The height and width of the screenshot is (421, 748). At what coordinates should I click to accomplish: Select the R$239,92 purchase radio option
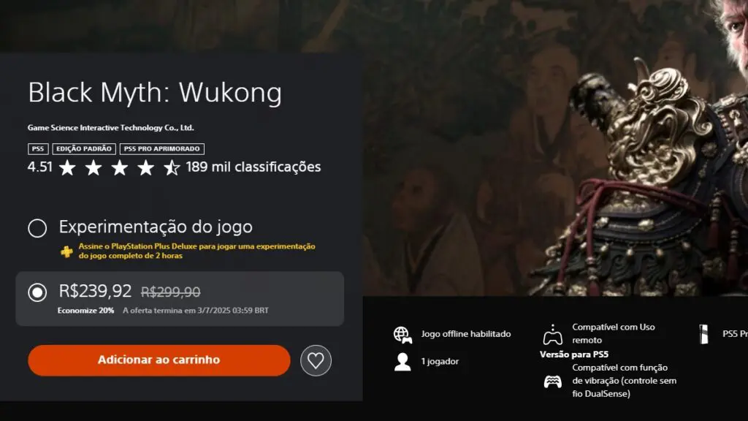[37, 292]
